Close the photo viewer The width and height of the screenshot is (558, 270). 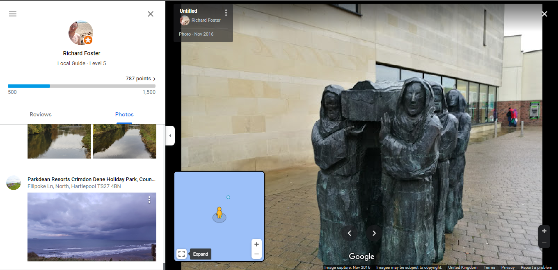[544, 14]
